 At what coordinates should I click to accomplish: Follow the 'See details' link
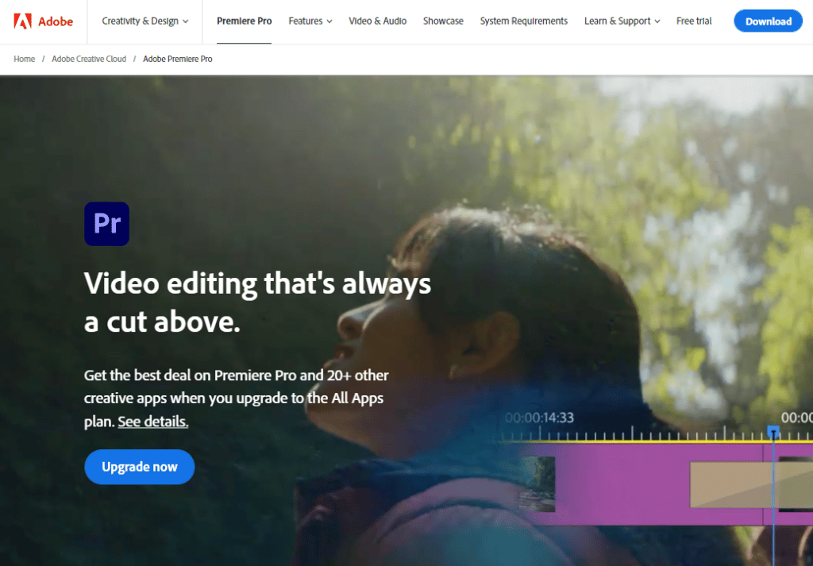pos(153,422)
